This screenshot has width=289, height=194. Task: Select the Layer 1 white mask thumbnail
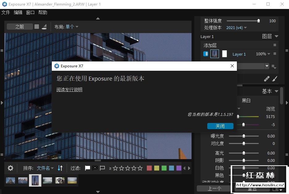point(224,54)
